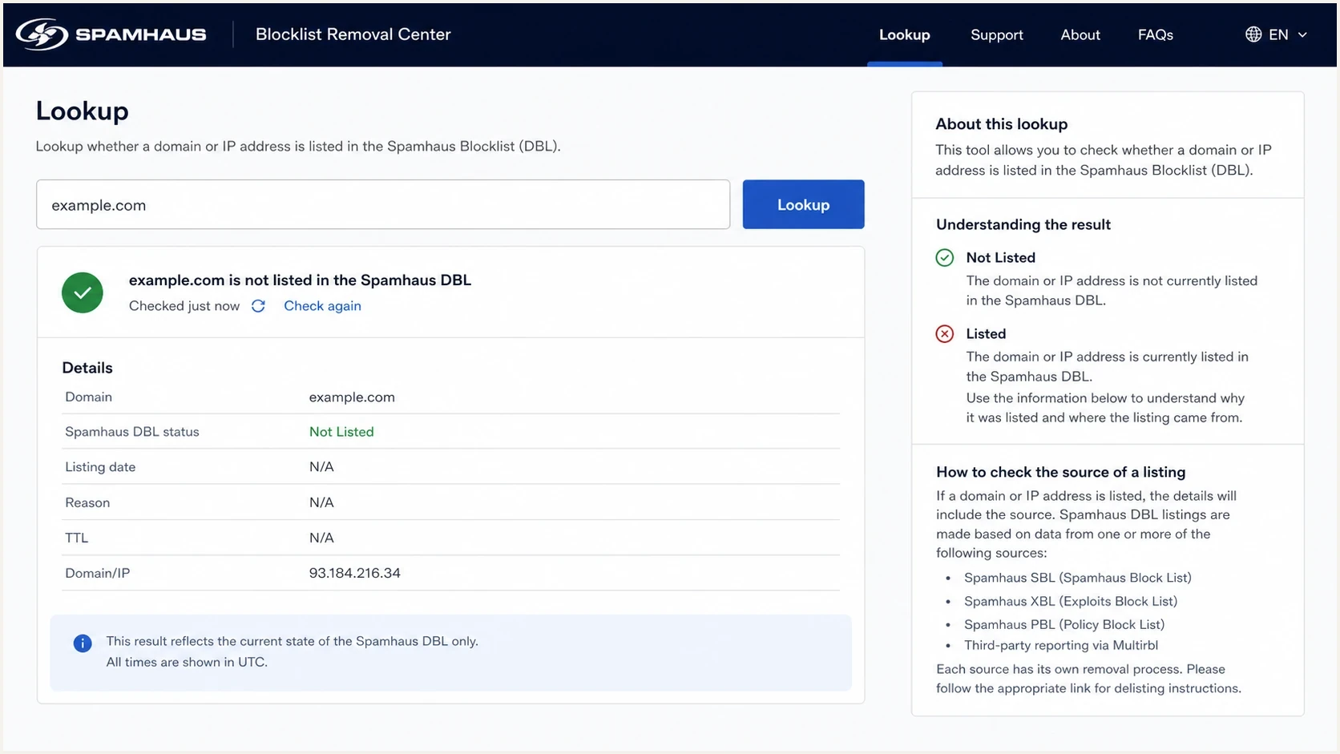Click the N/A value in Listing date row
Screen dimensions: 1340x754
tap(321, 467)
